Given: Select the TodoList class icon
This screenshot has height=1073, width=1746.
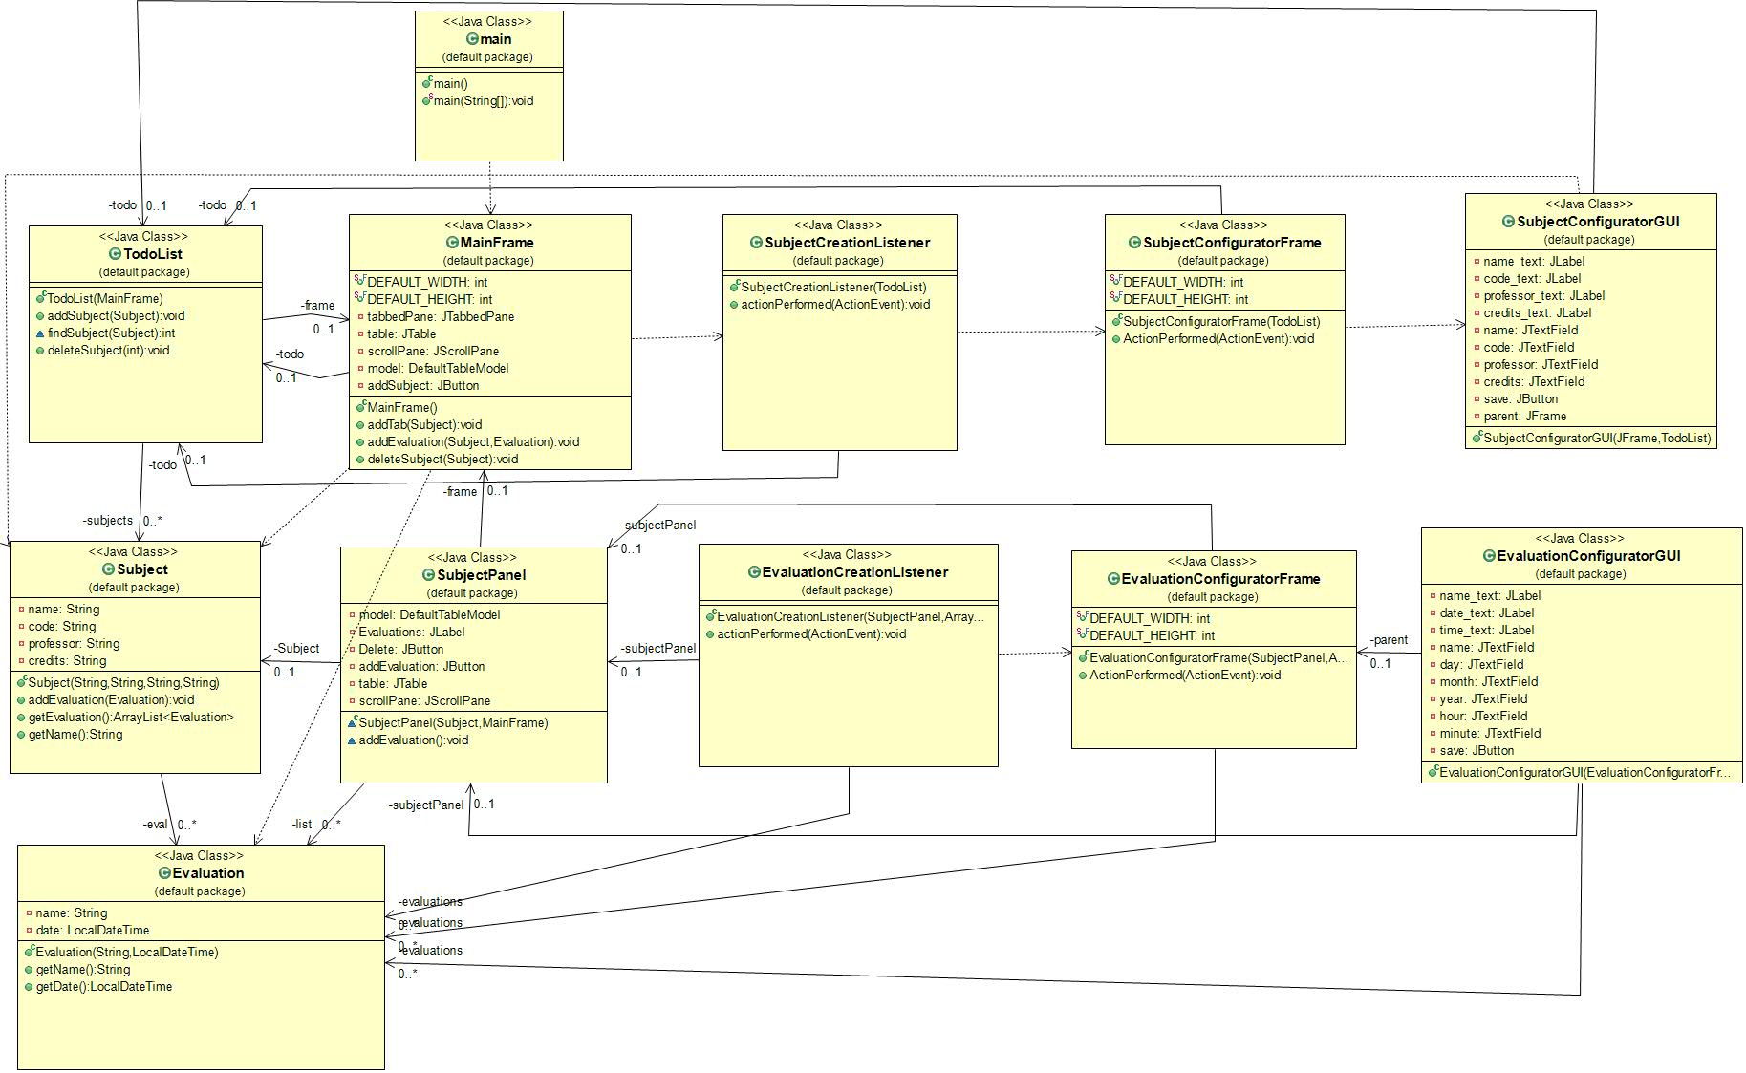Looking at the screenshot, I should 116,254.
